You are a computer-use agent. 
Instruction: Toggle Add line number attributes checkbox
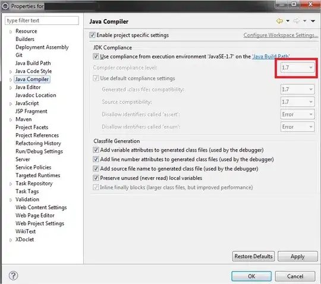pos(96,159)
